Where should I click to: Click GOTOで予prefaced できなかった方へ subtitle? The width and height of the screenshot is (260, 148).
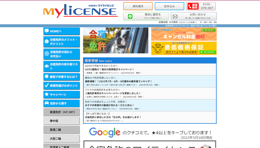pyautogui.click(x=101, y=66)
